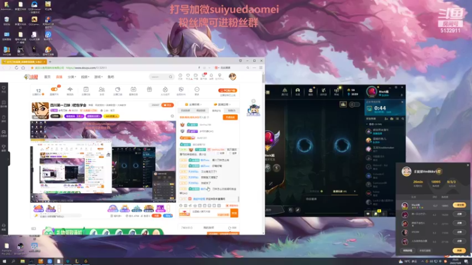Open the gift box icon in toolbar

[149, 90]
